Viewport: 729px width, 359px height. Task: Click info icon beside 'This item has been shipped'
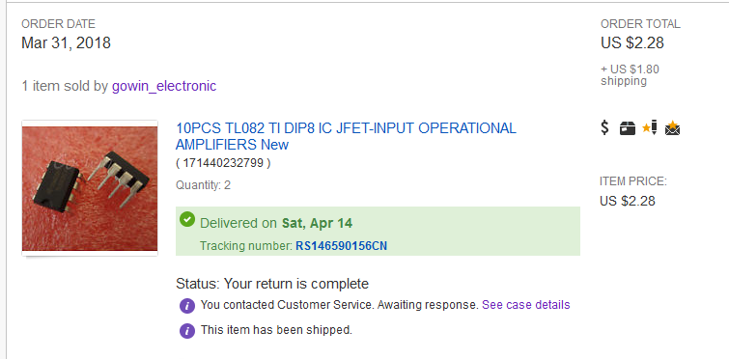tap(187, 331)
